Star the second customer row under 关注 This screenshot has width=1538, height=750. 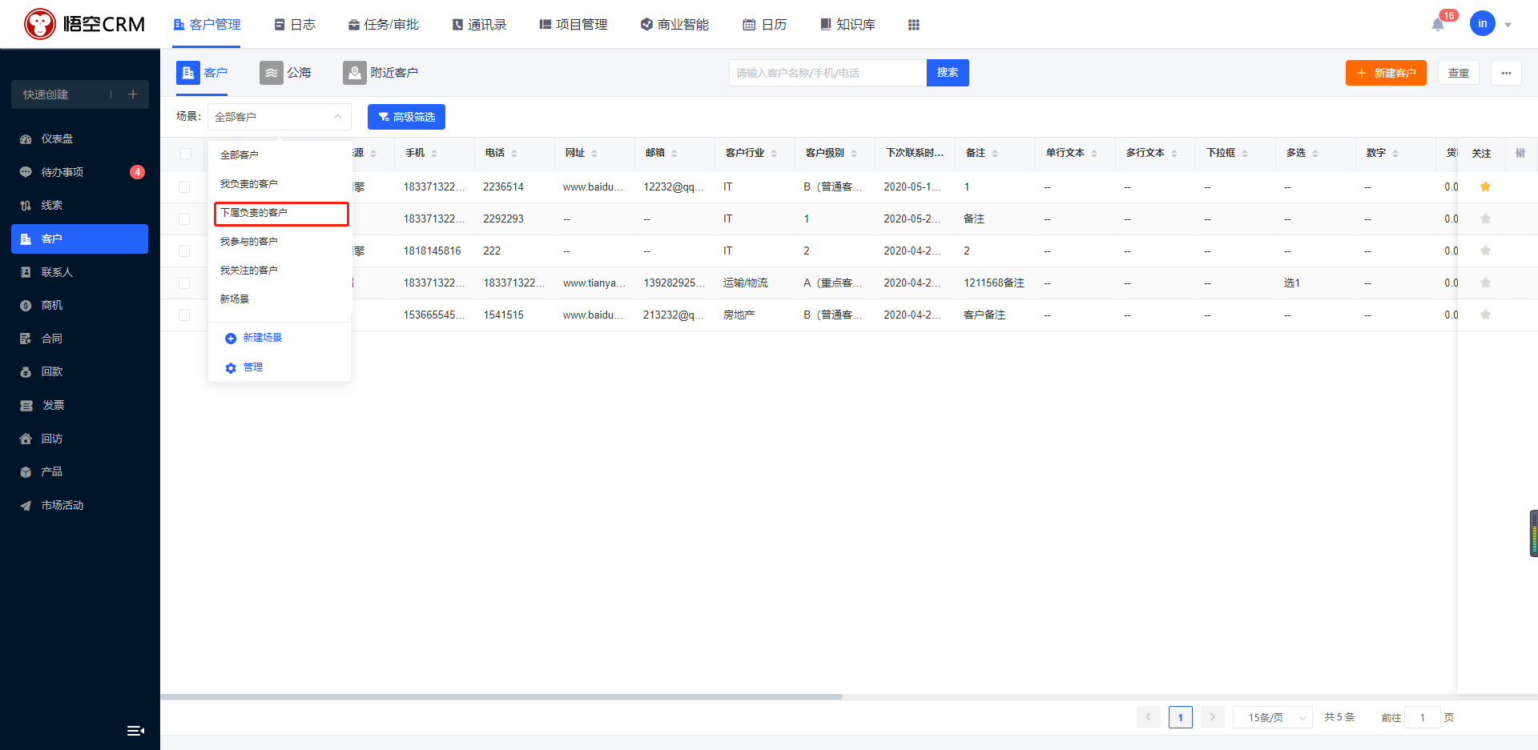point(1485,219)
